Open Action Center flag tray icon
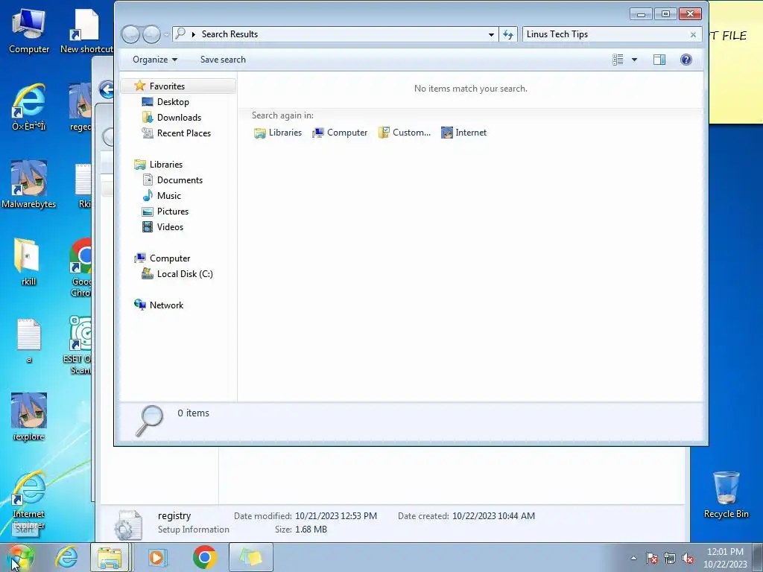This screenshot has height=572, width=763. [x=652, y=558]
